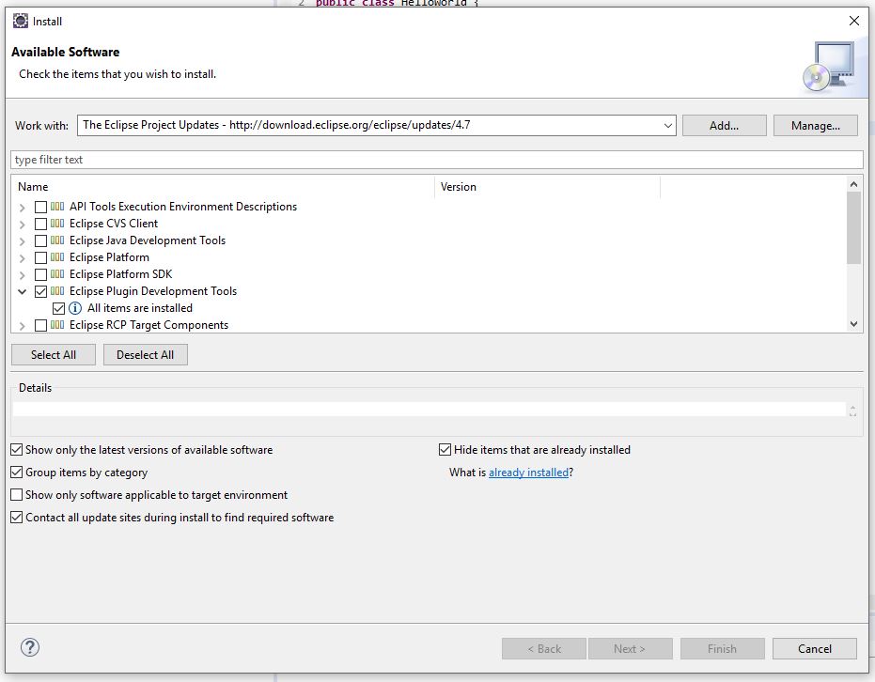
Task: Select the Eclipse Platform SDK row label
Action: 120,274
